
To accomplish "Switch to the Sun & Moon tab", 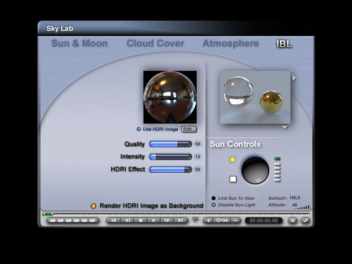I will (x=80, y=43).
